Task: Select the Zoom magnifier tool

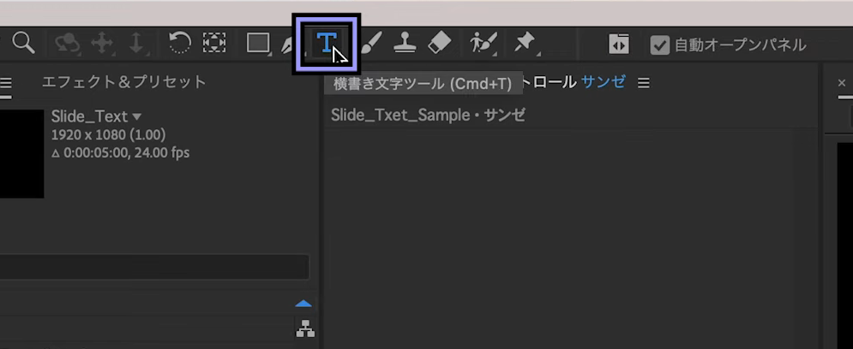Action: pyautogui.click(x=23, y=42)
